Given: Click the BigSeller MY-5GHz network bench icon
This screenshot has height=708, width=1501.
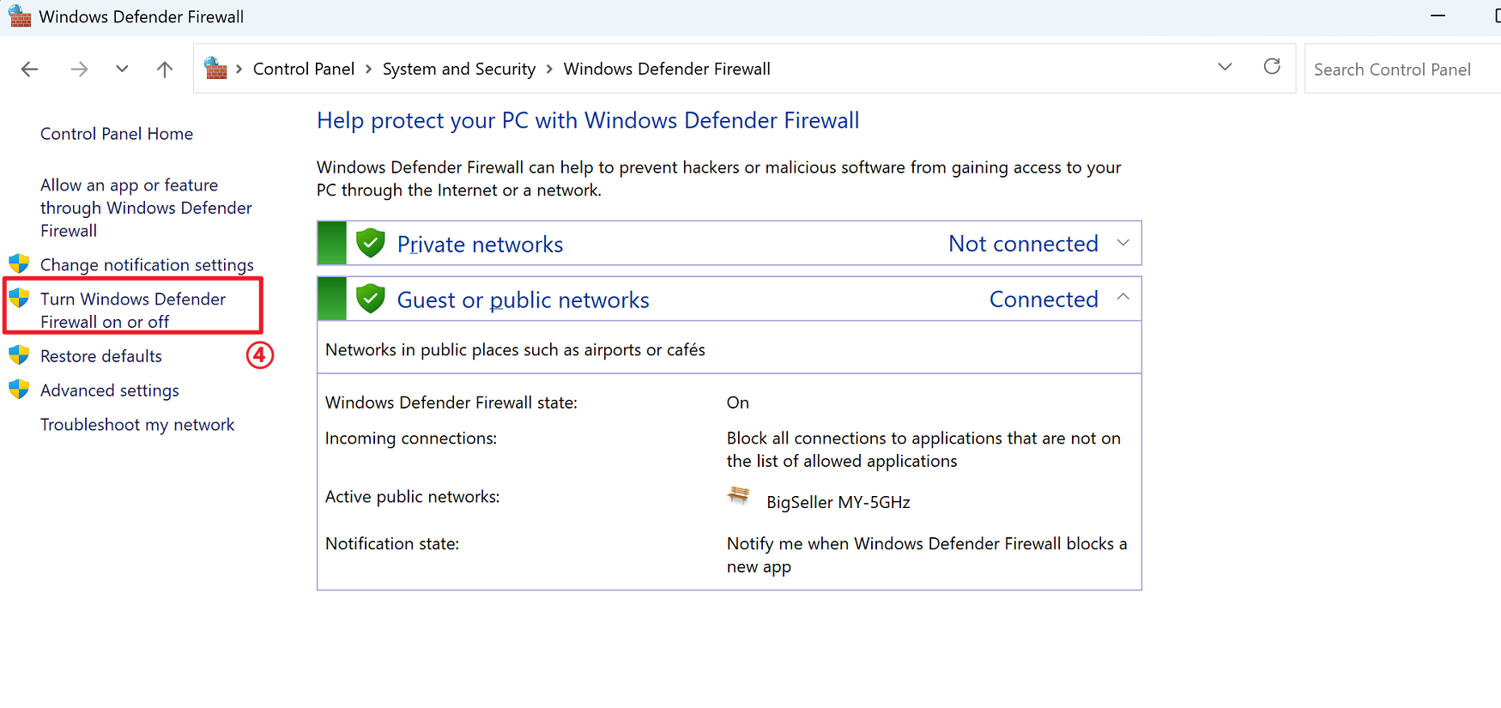Looking at the screenshot, I should click(x=738, y=496).
